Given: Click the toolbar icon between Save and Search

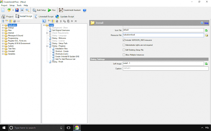Looking at the screenshot, I should point(22,10).
